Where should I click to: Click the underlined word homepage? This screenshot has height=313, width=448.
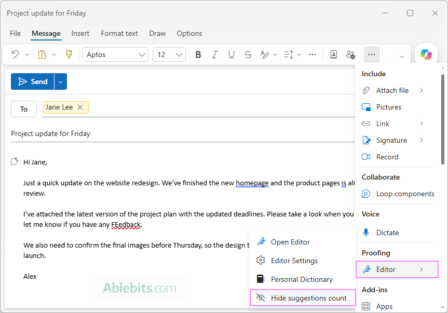252,183
